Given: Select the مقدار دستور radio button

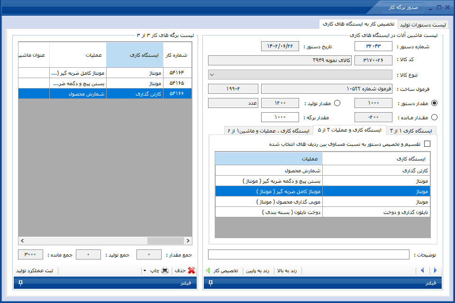Looking at the screenshot, I should 434,103.
